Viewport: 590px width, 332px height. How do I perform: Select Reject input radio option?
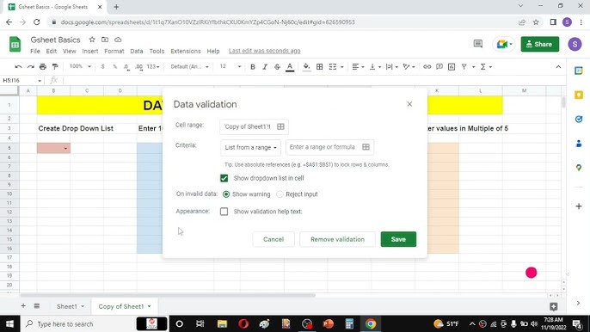(280, 194)
